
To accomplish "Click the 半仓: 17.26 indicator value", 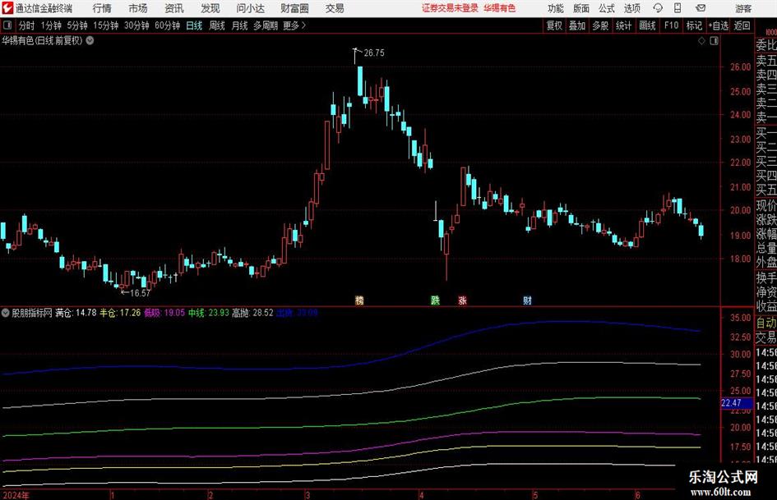I will click(120, 313).
